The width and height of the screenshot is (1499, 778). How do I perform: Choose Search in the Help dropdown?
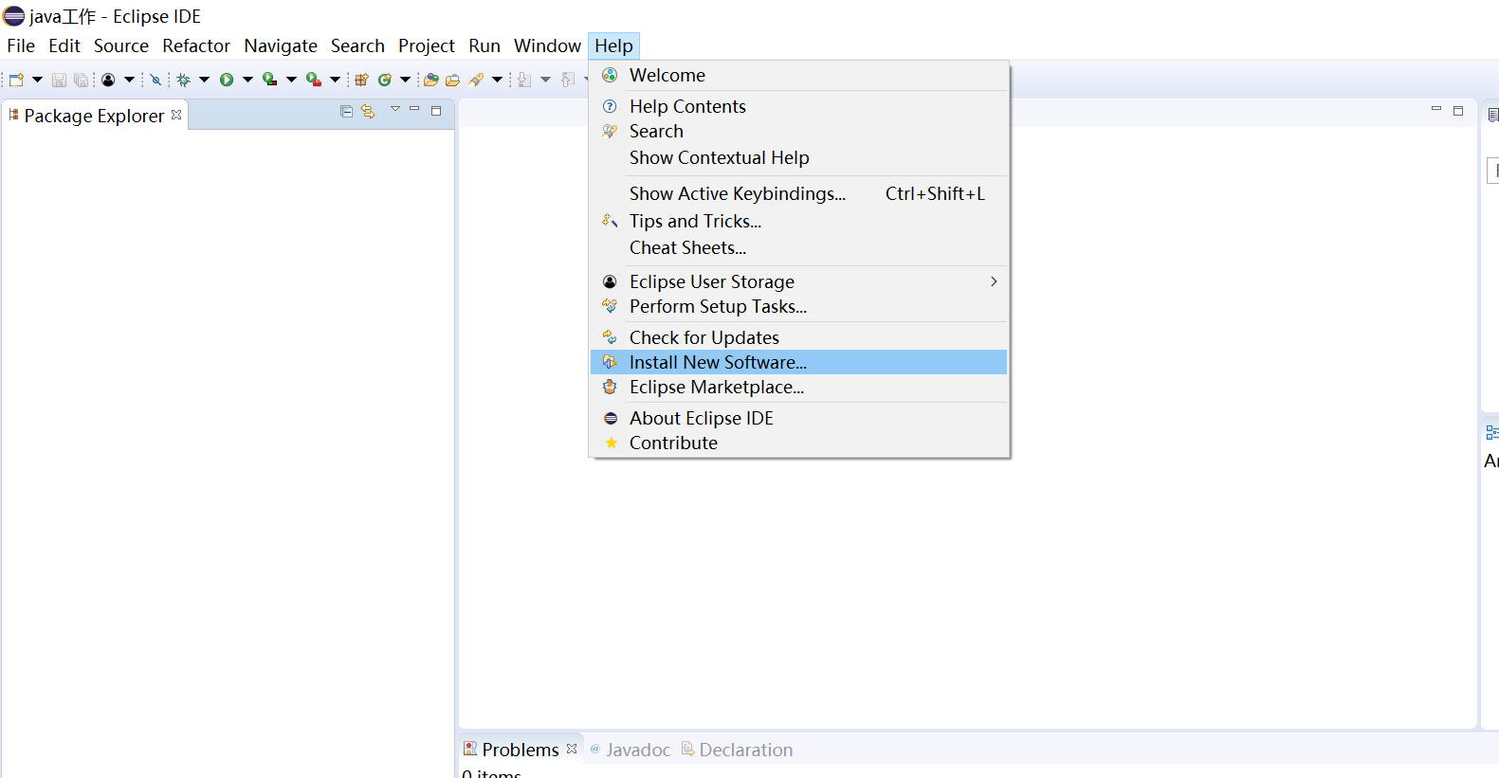(x=798, y=131)
